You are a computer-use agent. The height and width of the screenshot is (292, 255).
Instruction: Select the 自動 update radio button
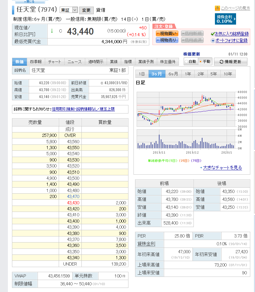186,61
